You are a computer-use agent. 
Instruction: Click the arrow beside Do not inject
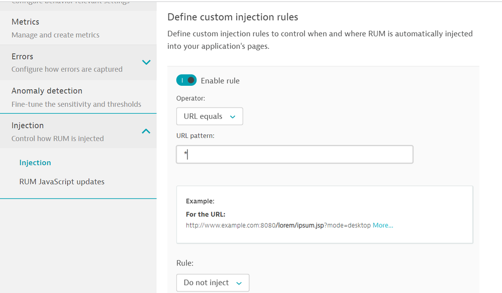(x=239, y=283)
